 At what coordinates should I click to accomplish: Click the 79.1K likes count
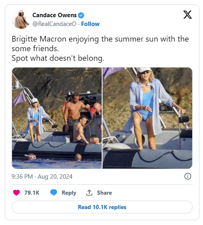tap(32, 193)
